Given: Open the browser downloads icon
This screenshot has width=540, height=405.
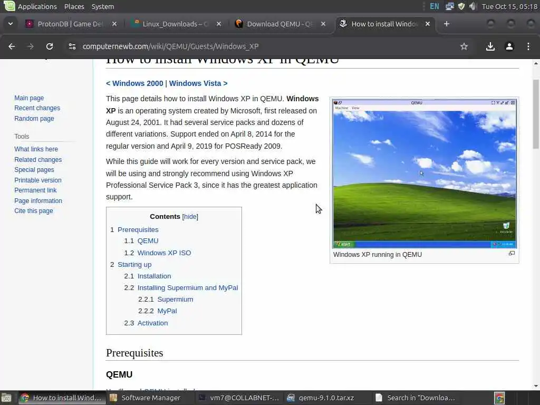Looking at the screenshot, I should click(x=490, y=46).
